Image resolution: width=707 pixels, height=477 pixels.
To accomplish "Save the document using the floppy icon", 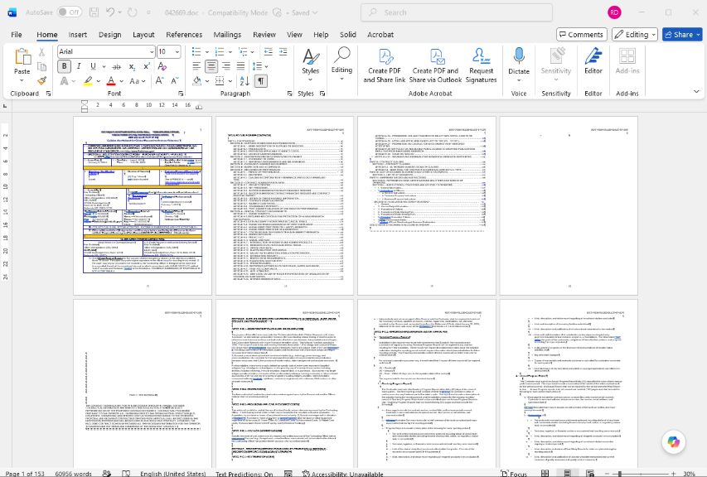I will point(94,12).
